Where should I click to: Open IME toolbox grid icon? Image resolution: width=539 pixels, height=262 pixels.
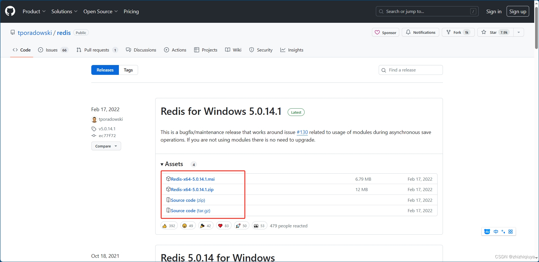tap(511, 232)
